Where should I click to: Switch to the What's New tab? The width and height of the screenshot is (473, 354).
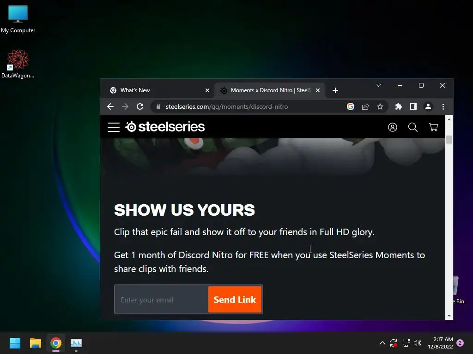coord(156,90)
